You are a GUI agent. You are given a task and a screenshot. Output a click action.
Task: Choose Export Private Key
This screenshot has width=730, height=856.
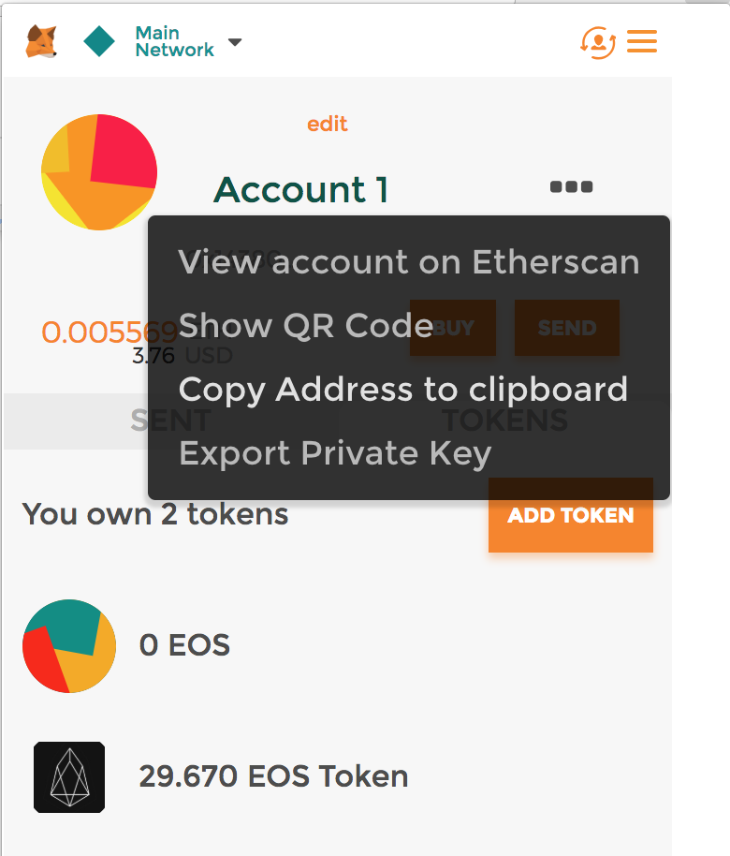click(x=335, y=453)
